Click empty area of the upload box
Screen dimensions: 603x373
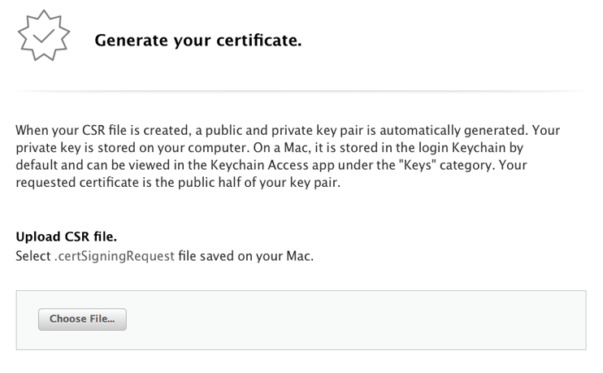point(346,320)
